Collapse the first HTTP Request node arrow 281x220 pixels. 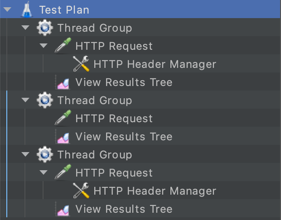tap(44, 46)
